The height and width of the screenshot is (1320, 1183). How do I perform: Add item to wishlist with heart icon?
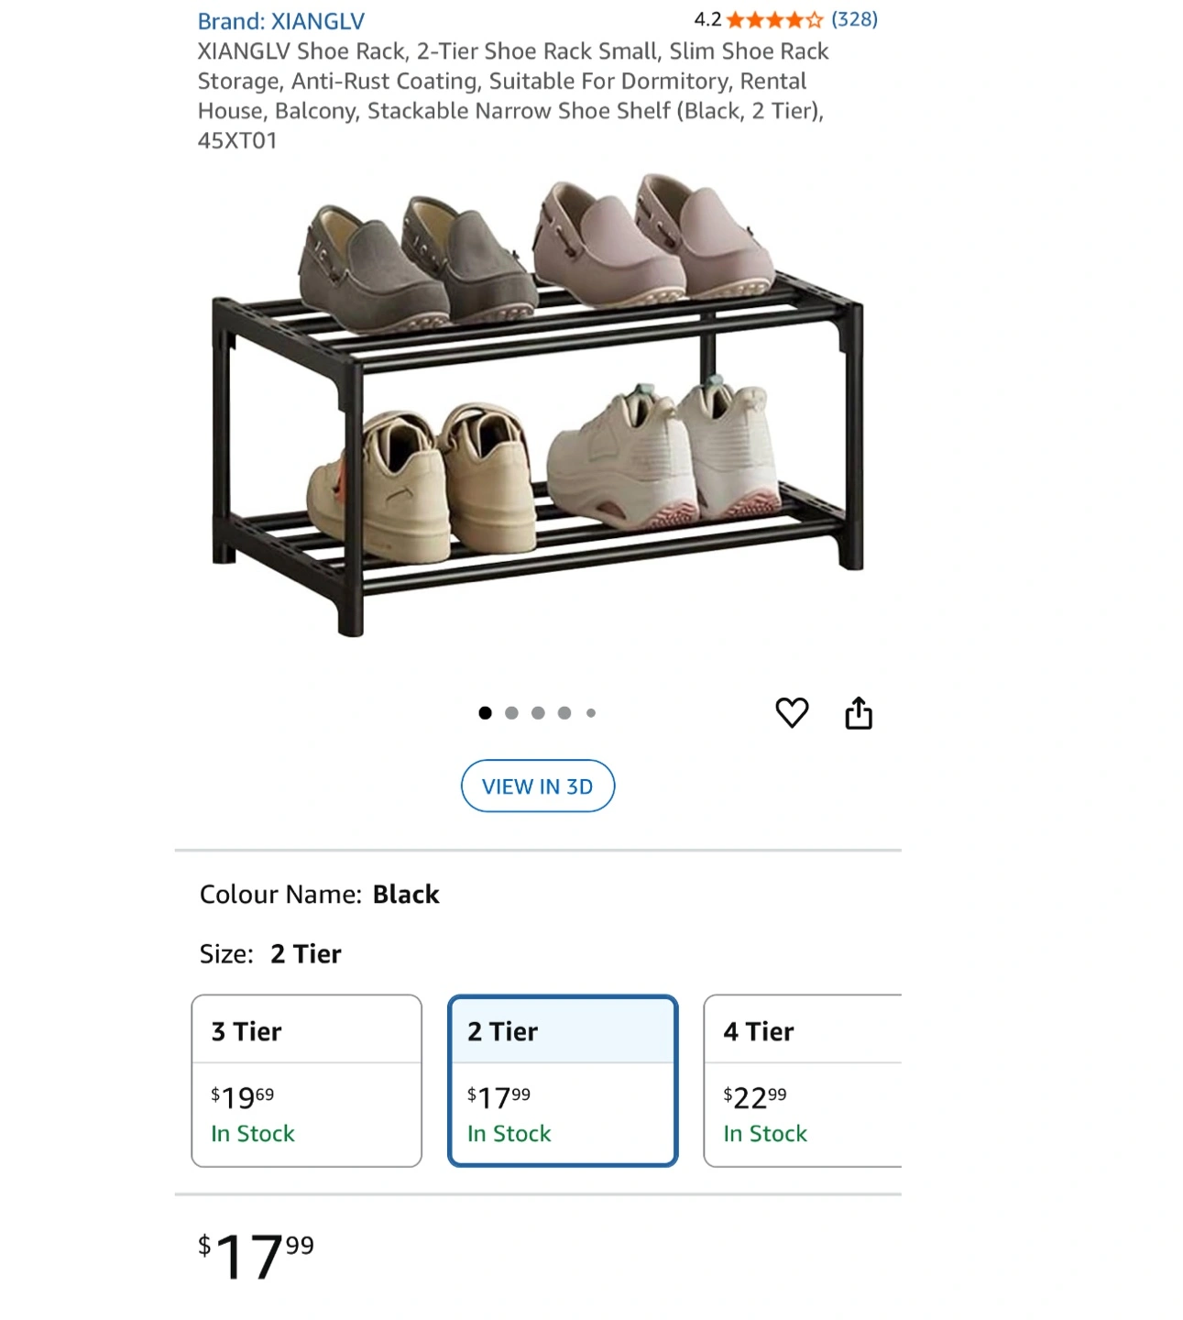click(x=792, y=712)
